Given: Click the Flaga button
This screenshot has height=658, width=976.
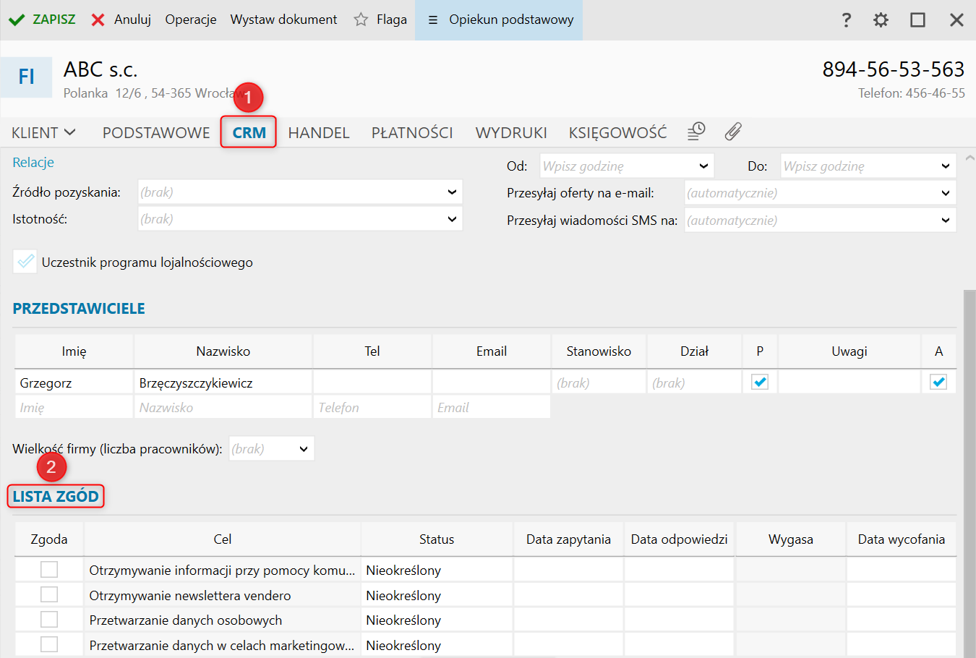Looking at the screenshot, I should [380, 20].
